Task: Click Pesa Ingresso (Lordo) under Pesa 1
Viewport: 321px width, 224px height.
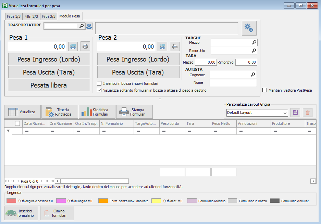Action: tap(49, 59)
